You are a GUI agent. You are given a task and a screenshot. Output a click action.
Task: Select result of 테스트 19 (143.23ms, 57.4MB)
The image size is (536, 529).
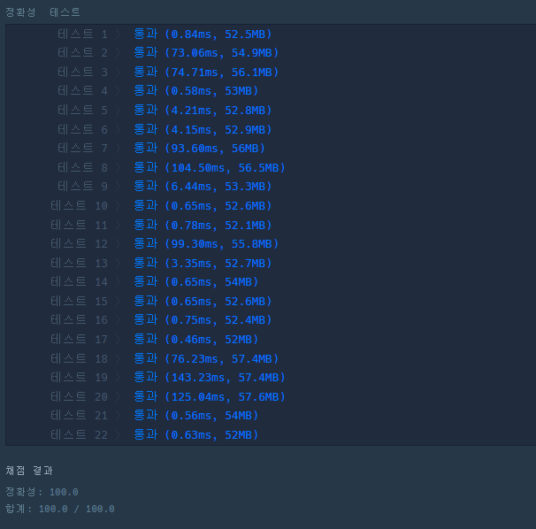[x=210, y=377]
